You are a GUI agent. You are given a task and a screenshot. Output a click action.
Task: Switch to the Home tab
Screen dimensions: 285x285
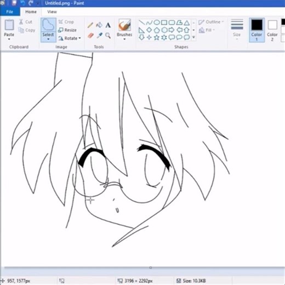click(x=31, y=12)
